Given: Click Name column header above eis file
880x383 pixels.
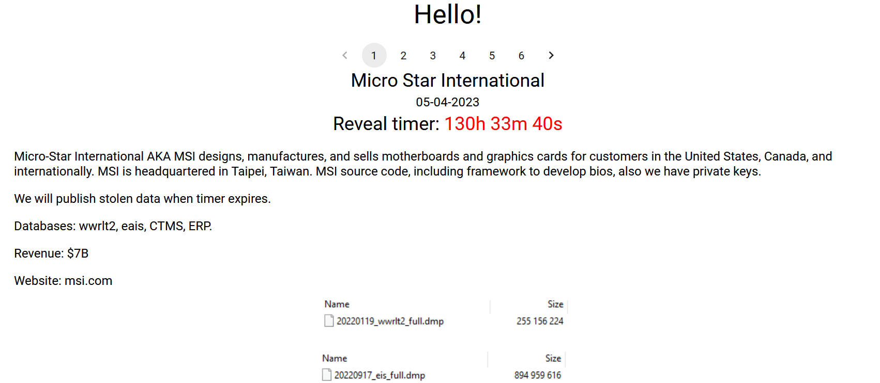Looking at the screenshot, I should point(335,358).
